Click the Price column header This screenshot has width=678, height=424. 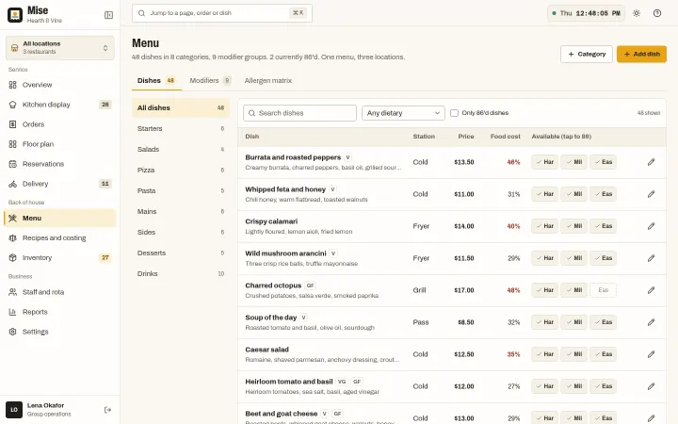coord(466,137)
